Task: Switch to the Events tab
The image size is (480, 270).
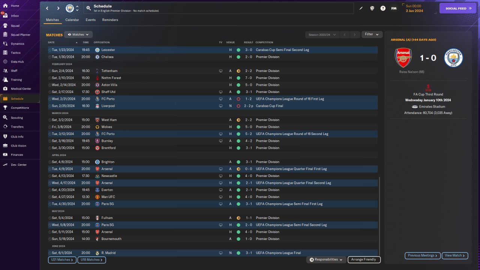Action: click(90, 20)
